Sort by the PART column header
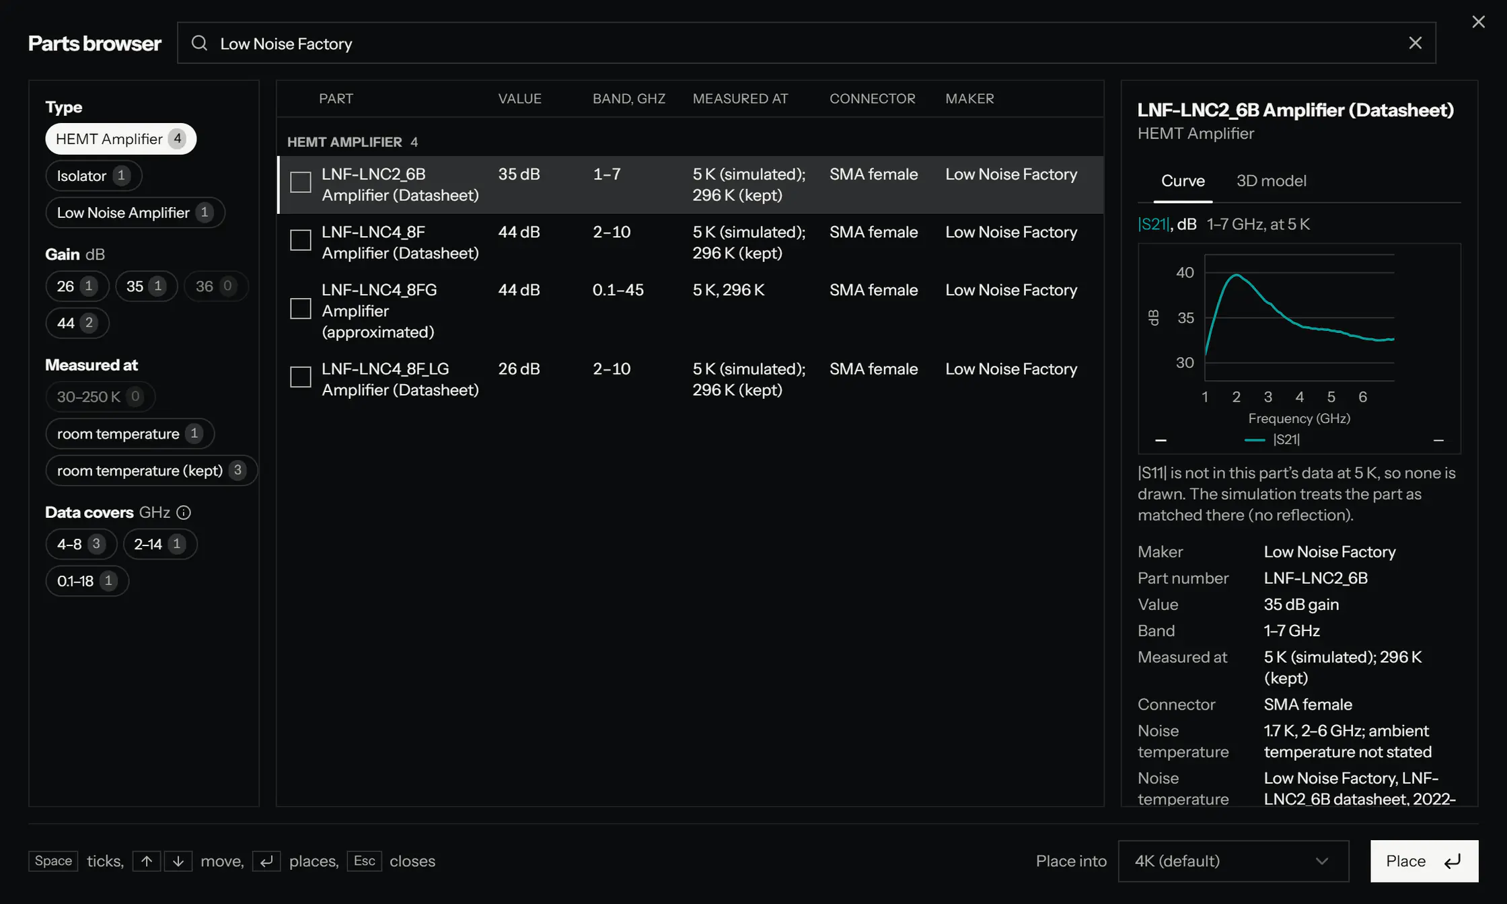The image size is (1507, 904). (x=336, y=99)
